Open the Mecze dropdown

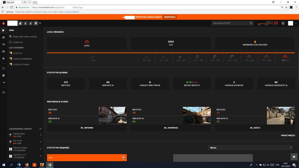(x=250, y=148)
